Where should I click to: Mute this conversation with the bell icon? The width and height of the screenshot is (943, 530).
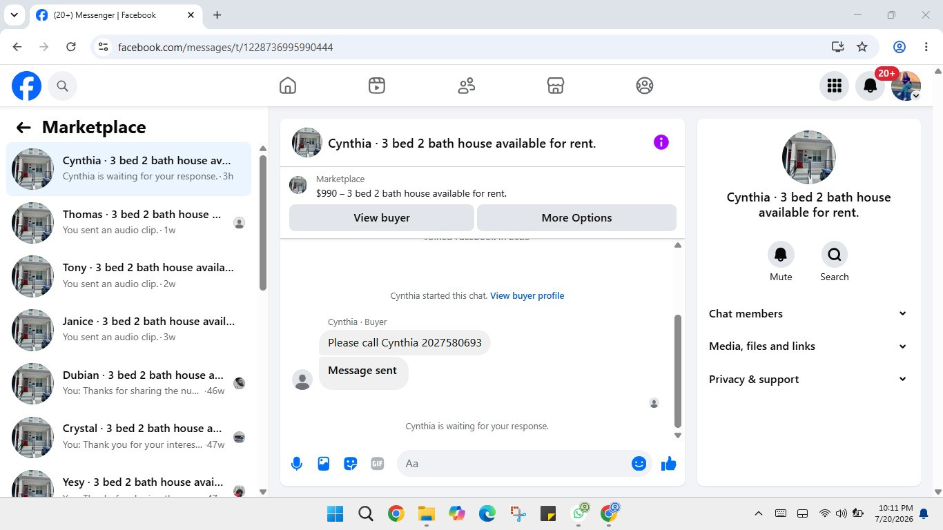781,255
